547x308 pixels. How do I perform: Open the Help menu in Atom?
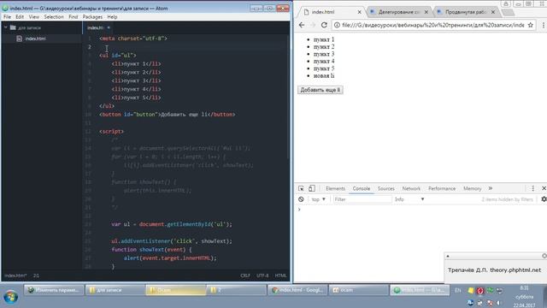tap(112, 17)
